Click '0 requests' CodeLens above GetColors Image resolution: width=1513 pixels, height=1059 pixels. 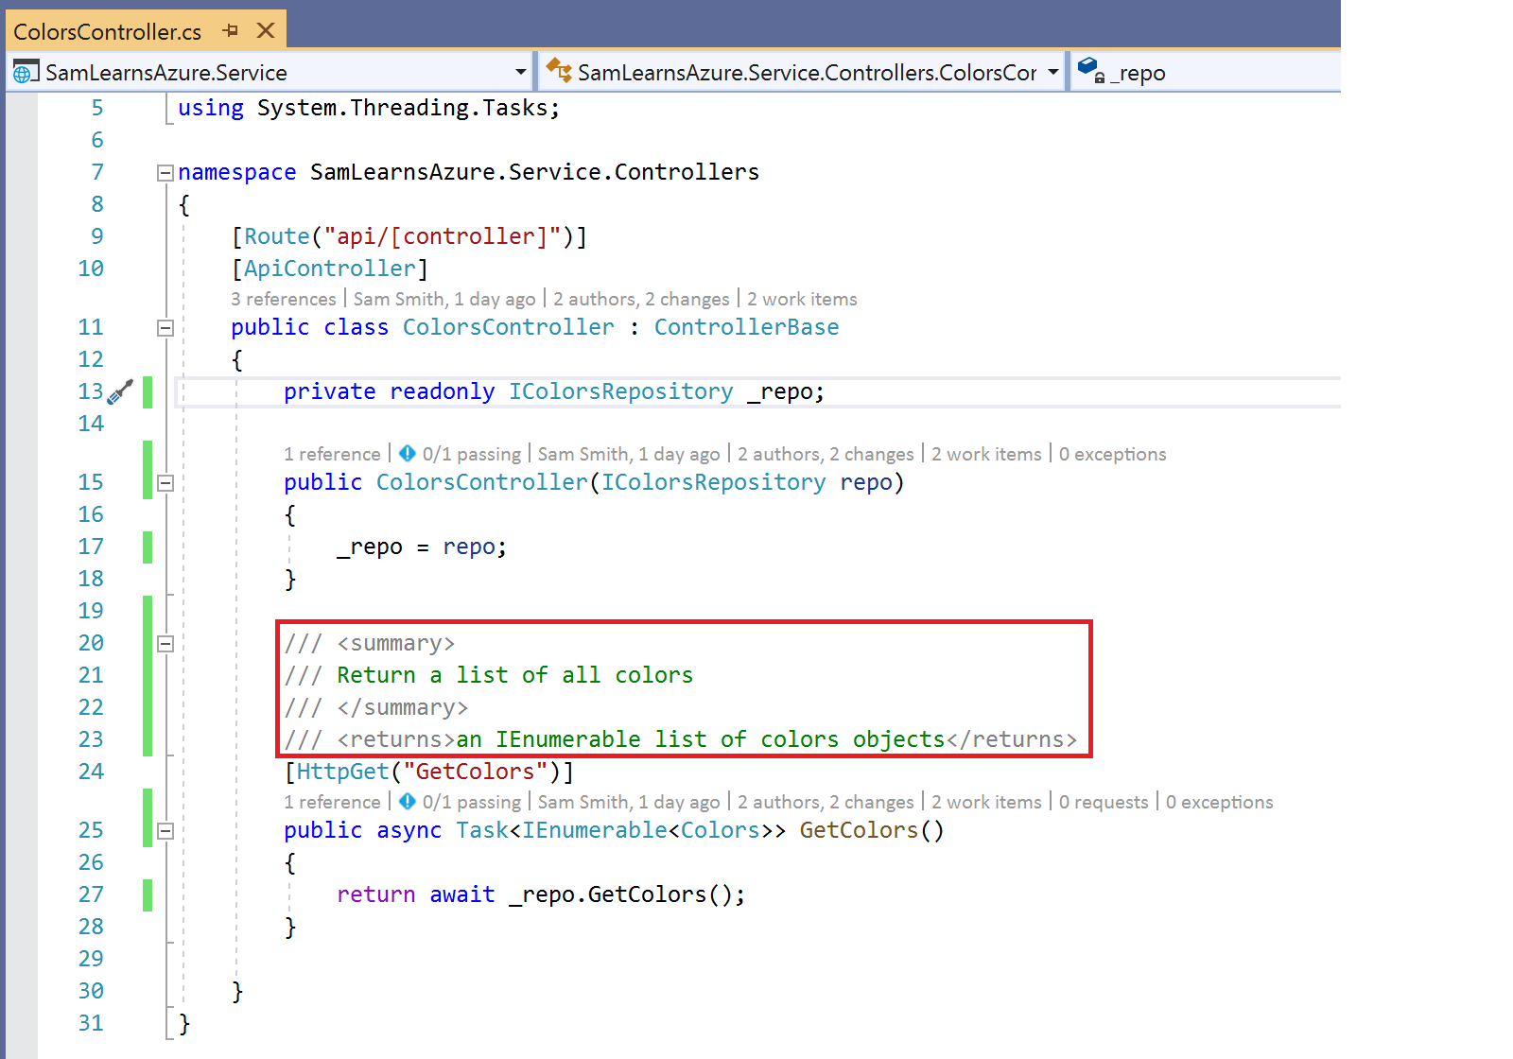click(1103, 803)
